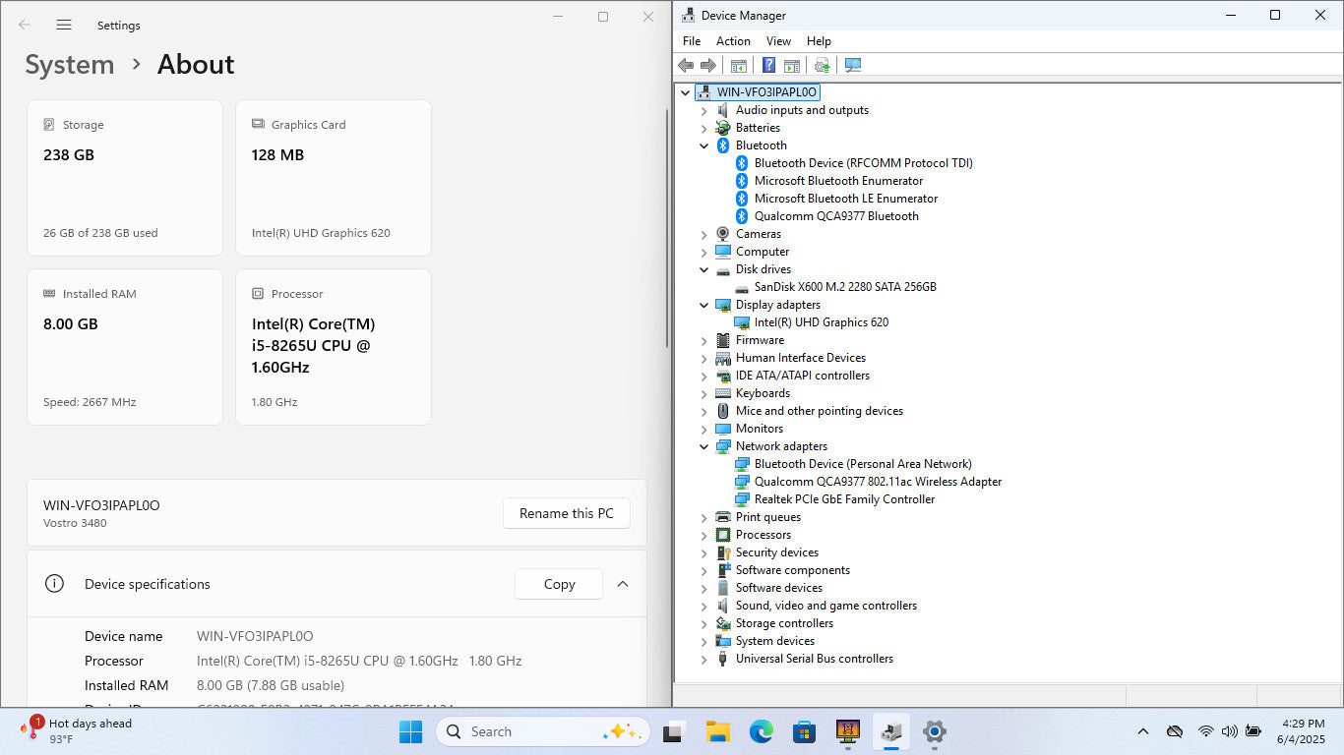
Task: Expand Audio inputs and outputs
Action: point(704,110)
